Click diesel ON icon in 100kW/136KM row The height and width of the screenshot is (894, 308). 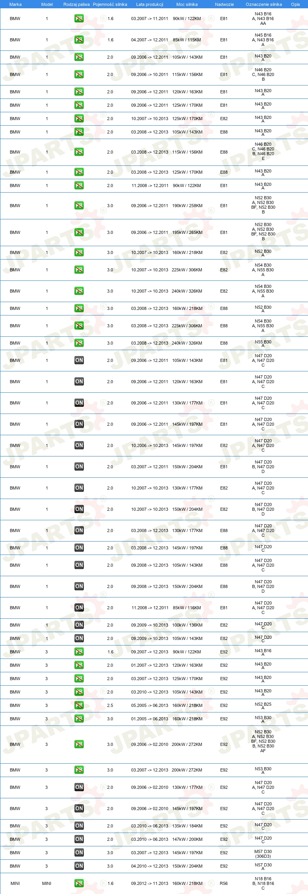[79, 625]
